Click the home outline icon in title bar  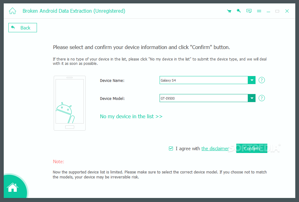pos(12,11)
